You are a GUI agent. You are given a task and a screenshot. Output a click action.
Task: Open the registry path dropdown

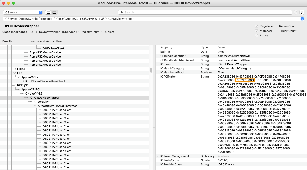coord(302,19)
